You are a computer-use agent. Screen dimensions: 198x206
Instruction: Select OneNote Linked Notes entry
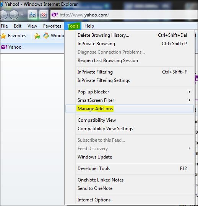point(130,180)
